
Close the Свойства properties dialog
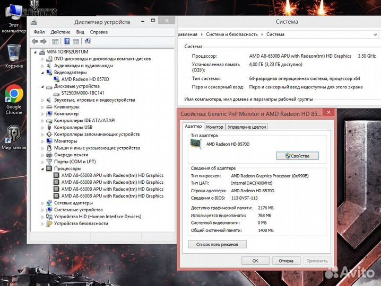coord(328,112)
